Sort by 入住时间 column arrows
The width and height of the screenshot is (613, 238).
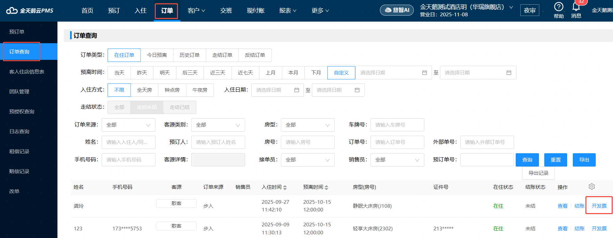[285, 187]
